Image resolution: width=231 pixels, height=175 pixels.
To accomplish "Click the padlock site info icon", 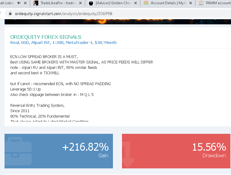I will coord(10,14).
